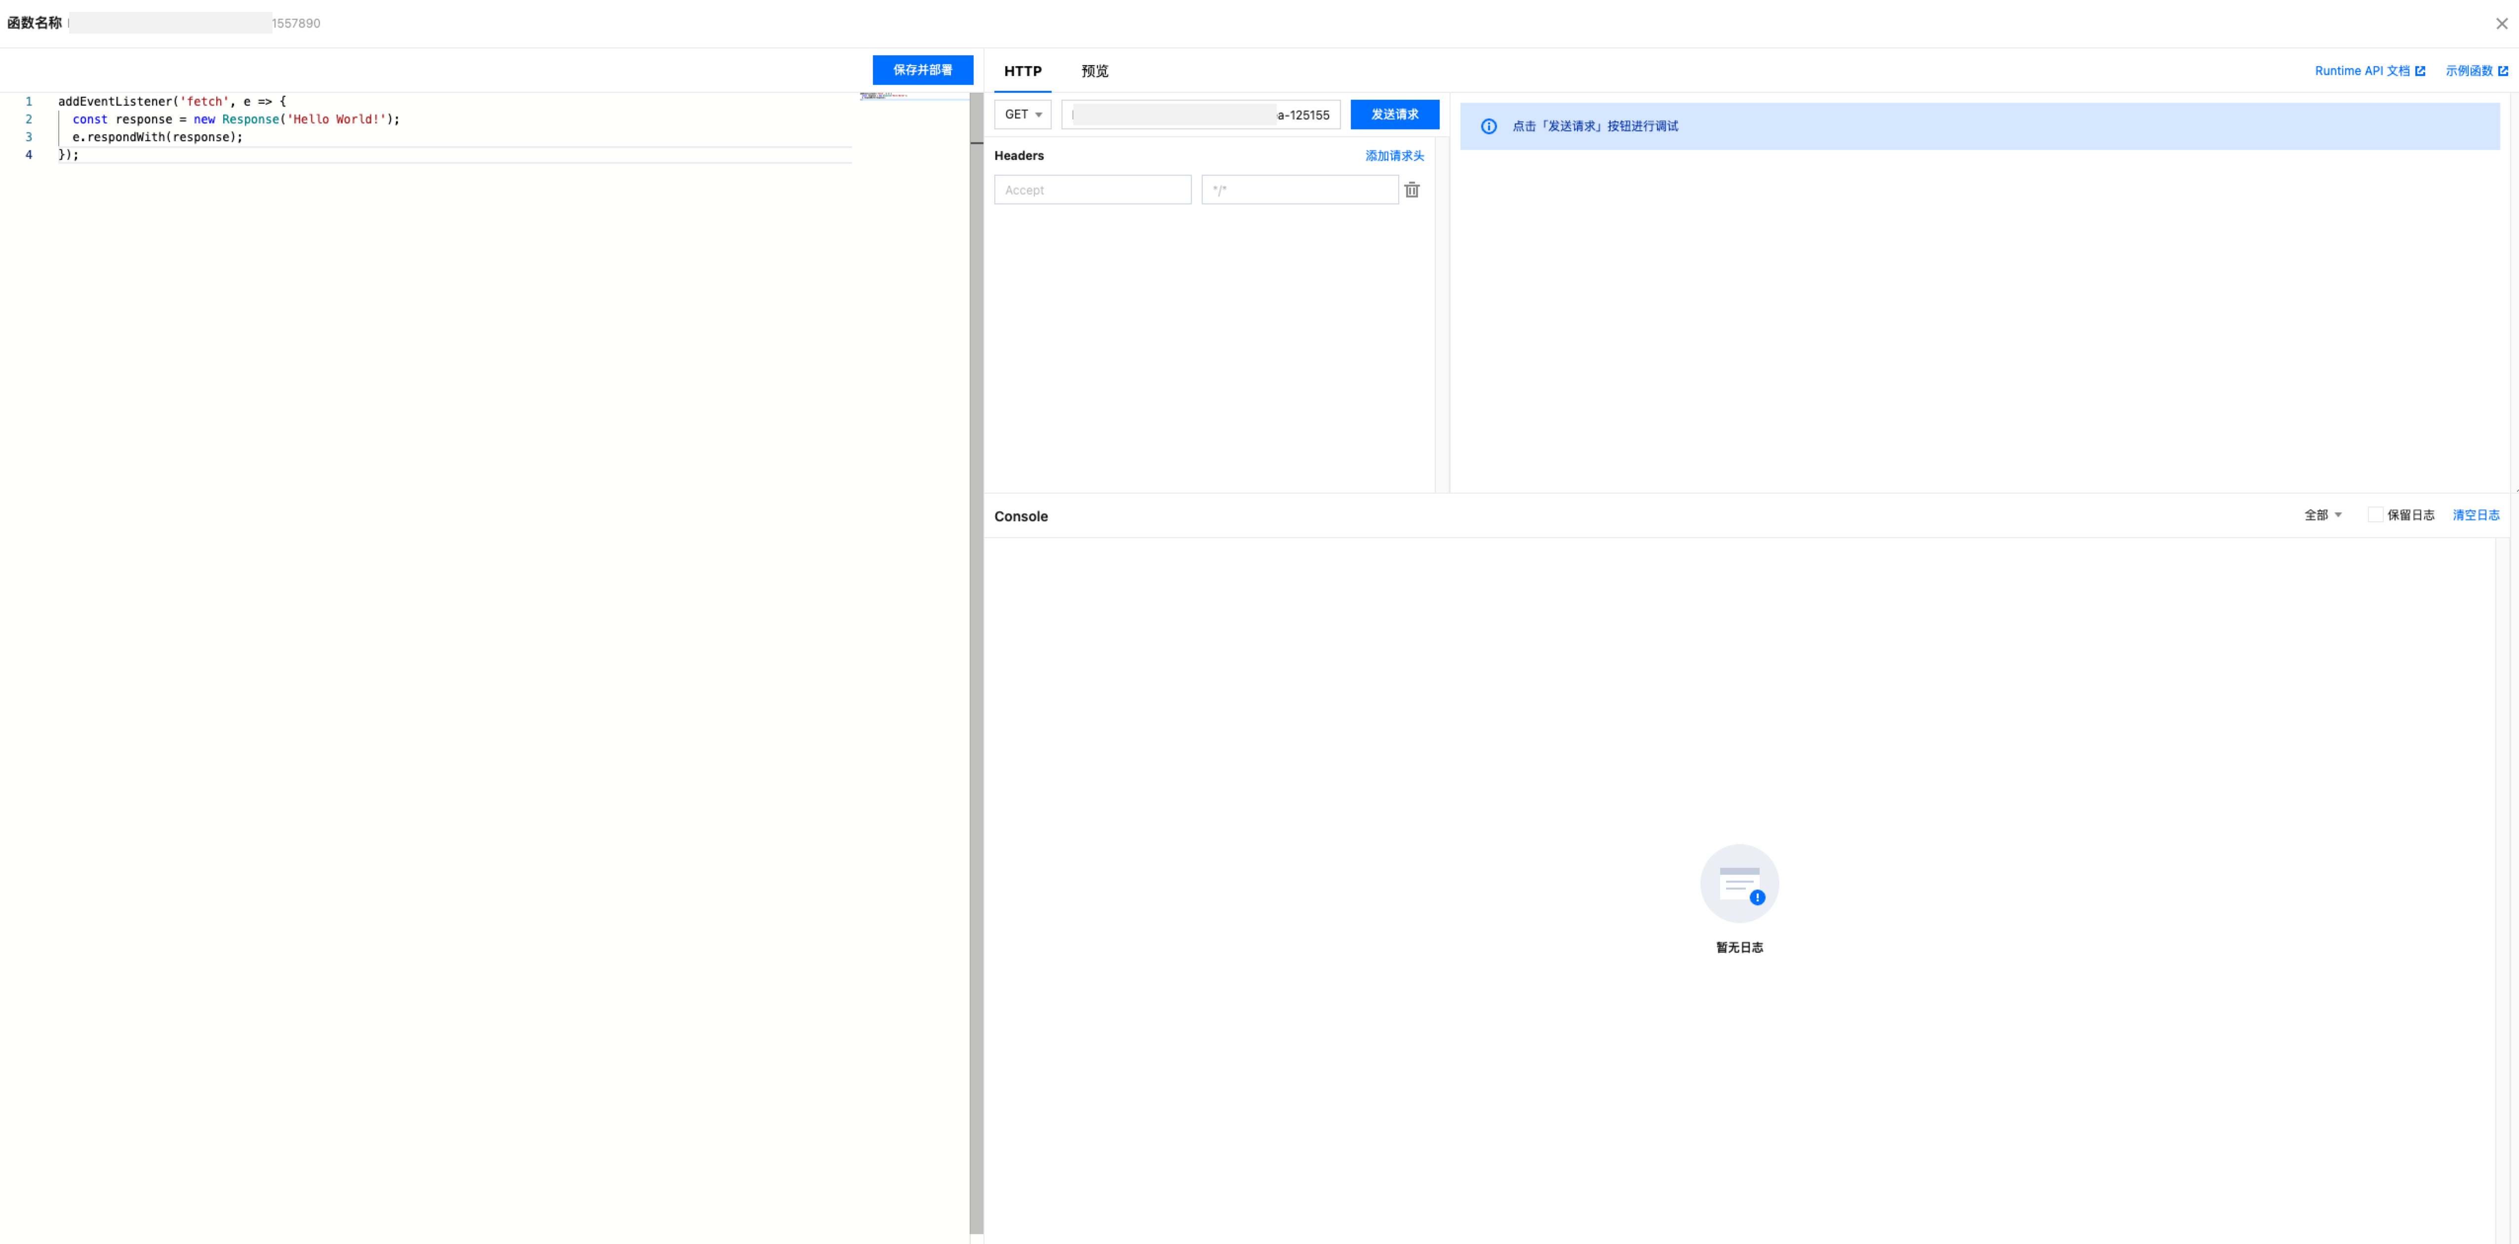The height and width of the screenshot is (1244, 2519).
Task: Close the function editor panel
Action: click(2501, 24)
